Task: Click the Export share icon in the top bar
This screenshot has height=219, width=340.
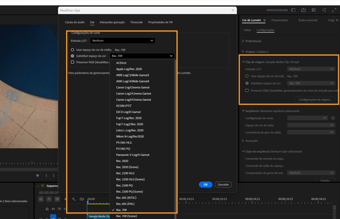Action: (x=303, y=10)
